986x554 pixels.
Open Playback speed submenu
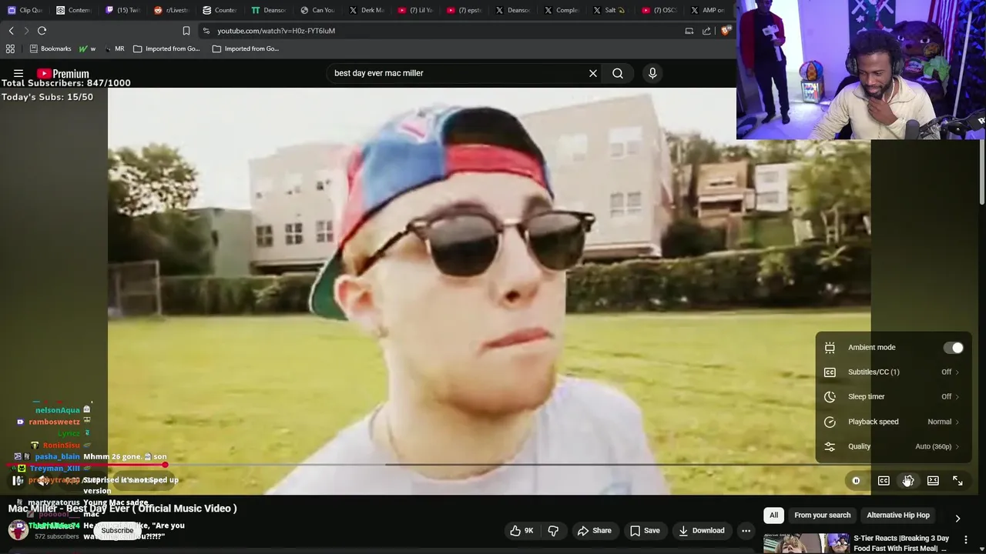point(893,422)
